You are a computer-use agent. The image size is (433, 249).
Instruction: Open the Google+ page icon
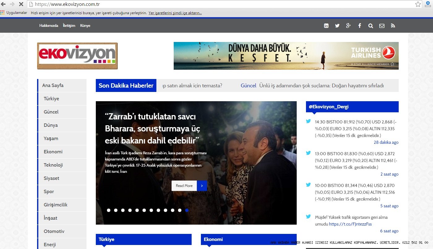348,26
